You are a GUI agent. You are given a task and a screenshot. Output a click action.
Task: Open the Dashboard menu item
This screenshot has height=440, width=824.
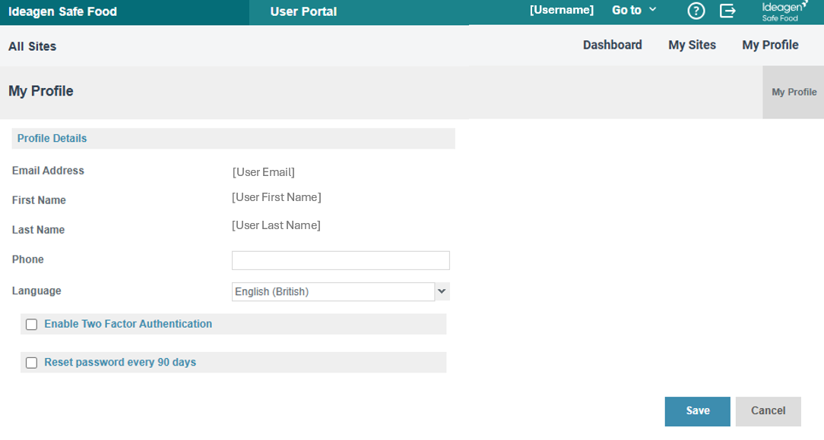point(612,45)
